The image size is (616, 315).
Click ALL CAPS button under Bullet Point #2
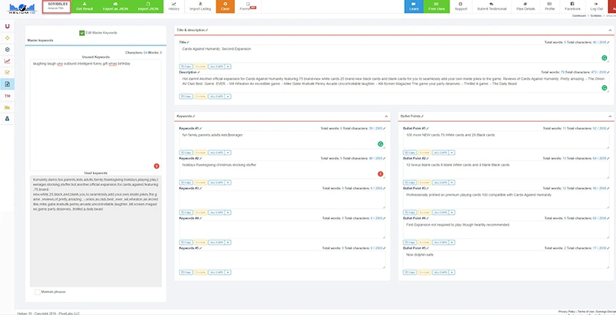tap(440, 182)
